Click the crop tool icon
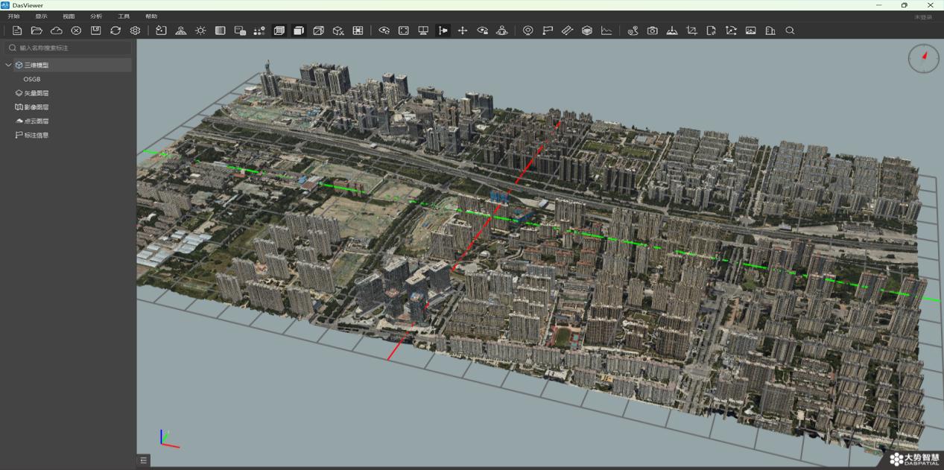 pyautogui.click(x=691, y=31)
